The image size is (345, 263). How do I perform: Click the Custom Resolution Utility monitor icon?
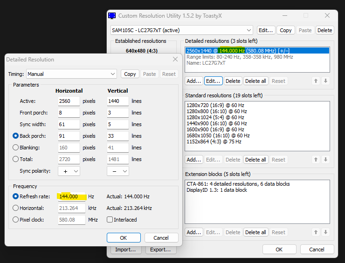pos(112,16)
